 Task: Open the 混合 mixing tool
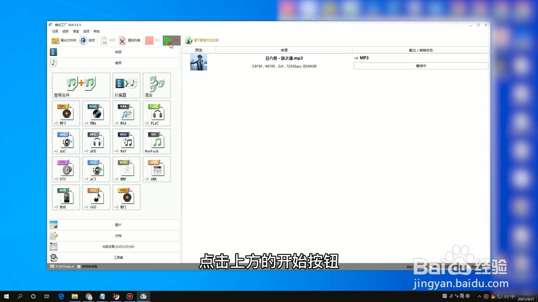pos(156,85)
